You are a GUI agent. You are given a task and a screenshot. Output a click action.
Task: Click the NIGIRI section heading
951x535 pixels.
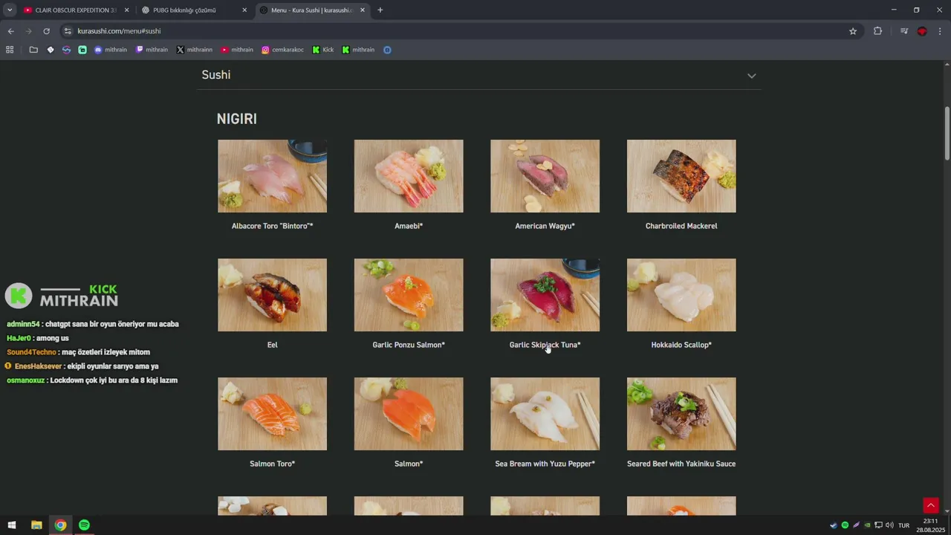[x=237, y=119]
